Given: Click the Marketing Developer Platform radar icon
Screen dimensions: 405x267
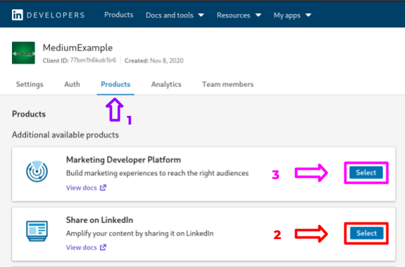Looking at the screenshot, I should pos(37,172).
